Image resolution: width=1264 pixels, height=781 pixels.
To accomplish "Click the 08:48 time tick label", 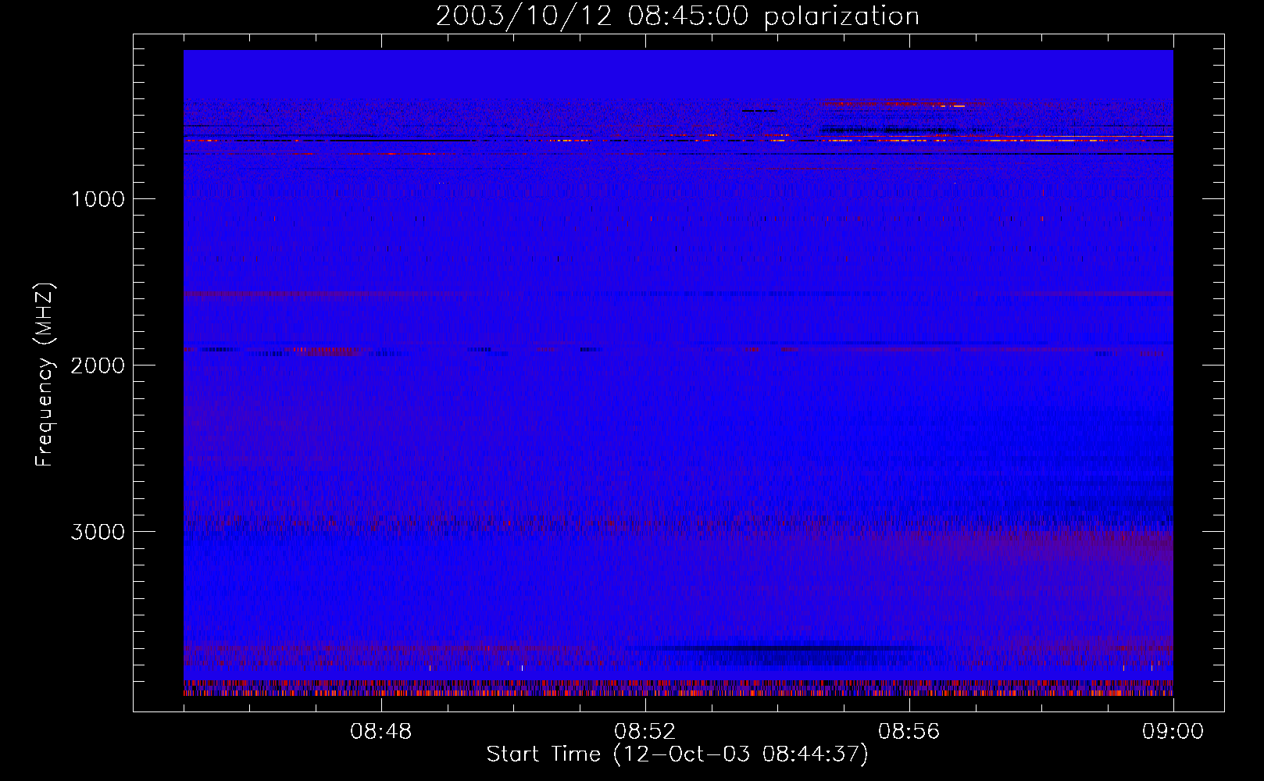I will coord(380,732).
